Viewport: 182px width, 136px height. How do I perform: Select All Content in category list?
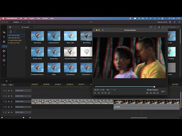16,35
